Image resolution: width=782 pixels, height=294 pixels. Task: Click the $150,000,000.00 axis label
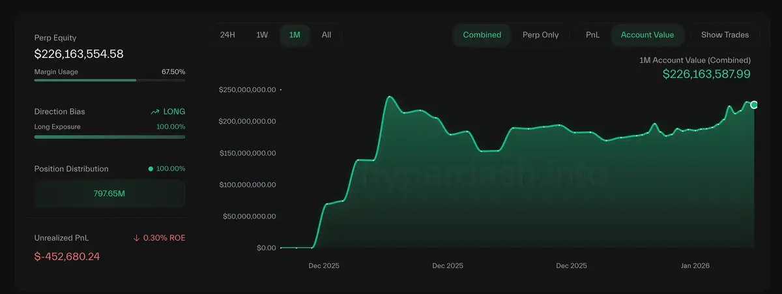point(248,153)
